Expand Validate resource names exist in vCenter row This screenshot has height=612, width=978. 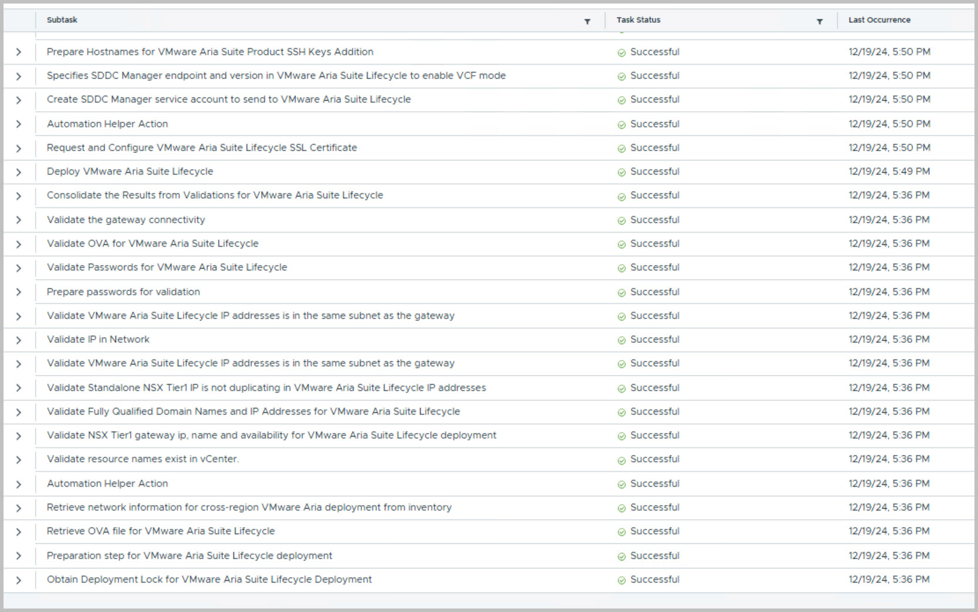click(19, 460)
